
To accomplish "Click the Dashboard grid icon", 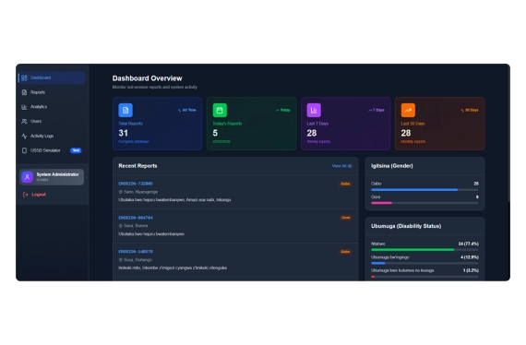I will pos(24,77).
